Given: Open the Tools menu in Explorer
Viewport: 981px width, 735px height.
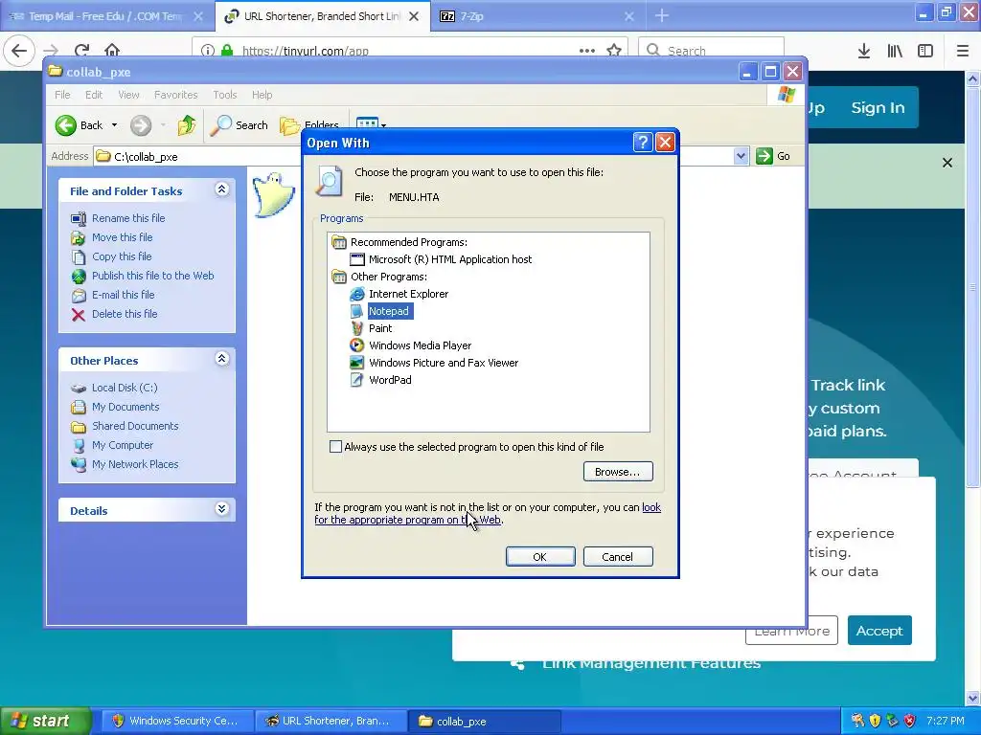Looking at the screenshot, I should coord(224,95).
